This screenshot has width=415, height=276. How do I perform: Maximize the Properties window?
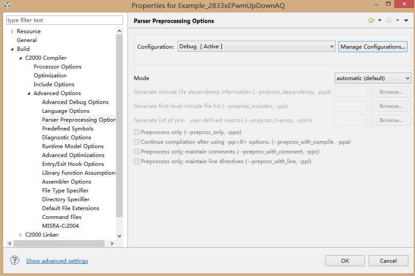click(x=388, y=4)
